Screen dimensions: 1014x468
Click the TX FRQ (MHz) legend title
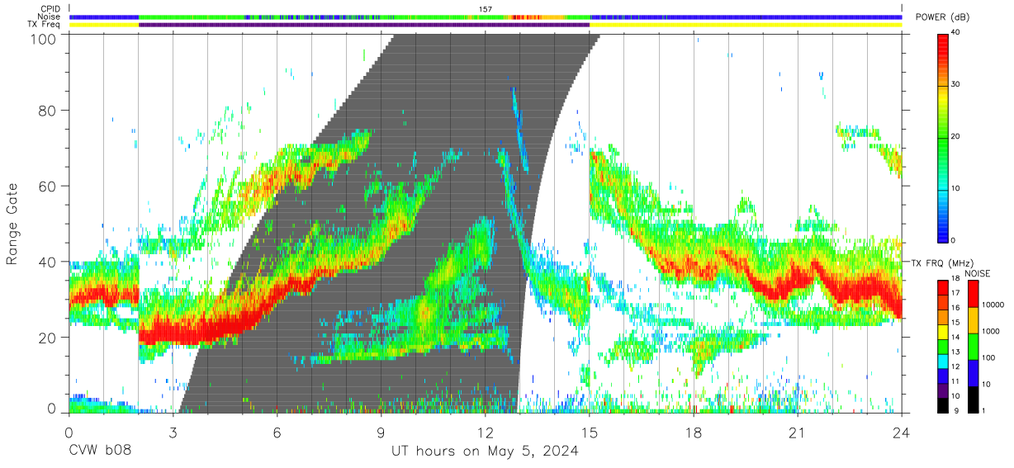(942, 262)
